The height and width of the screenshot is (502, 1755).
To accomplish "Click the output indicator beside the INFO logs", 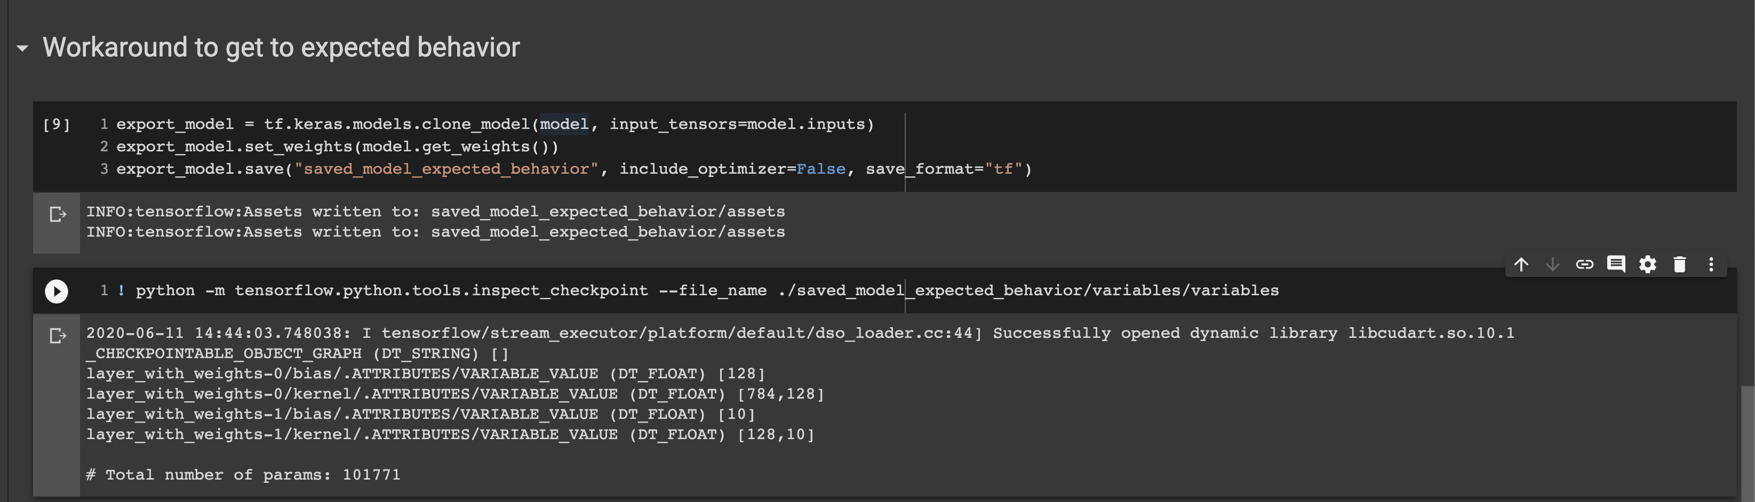I will coord(57,214).
